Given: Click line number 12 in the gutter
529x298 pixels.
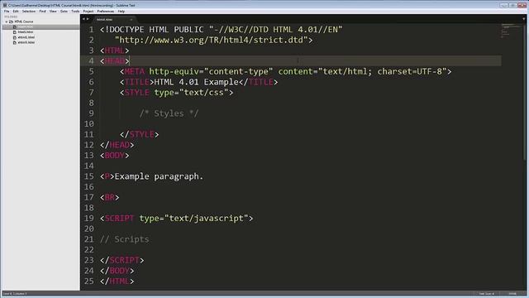Looking at the screenshot, I should tap(89, 145).
